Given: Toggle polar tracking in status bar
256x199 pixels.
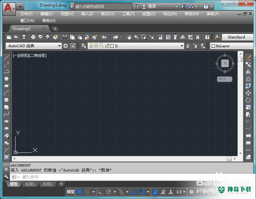Looking at the screenshot, I should (x=108, y=192).
